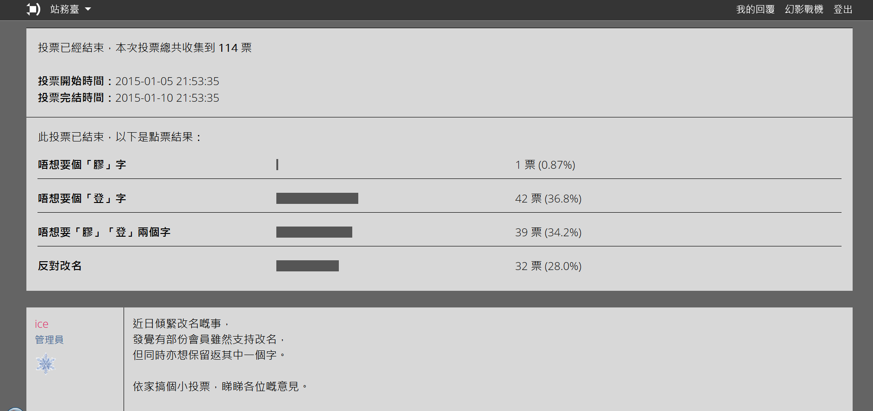Click the partially visible icon at bottom-left corner
The image size is (873, 411).
point(15,409)
